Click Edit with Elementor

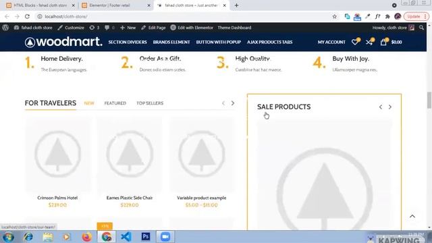pyautogui.click(x=192, y=28)
